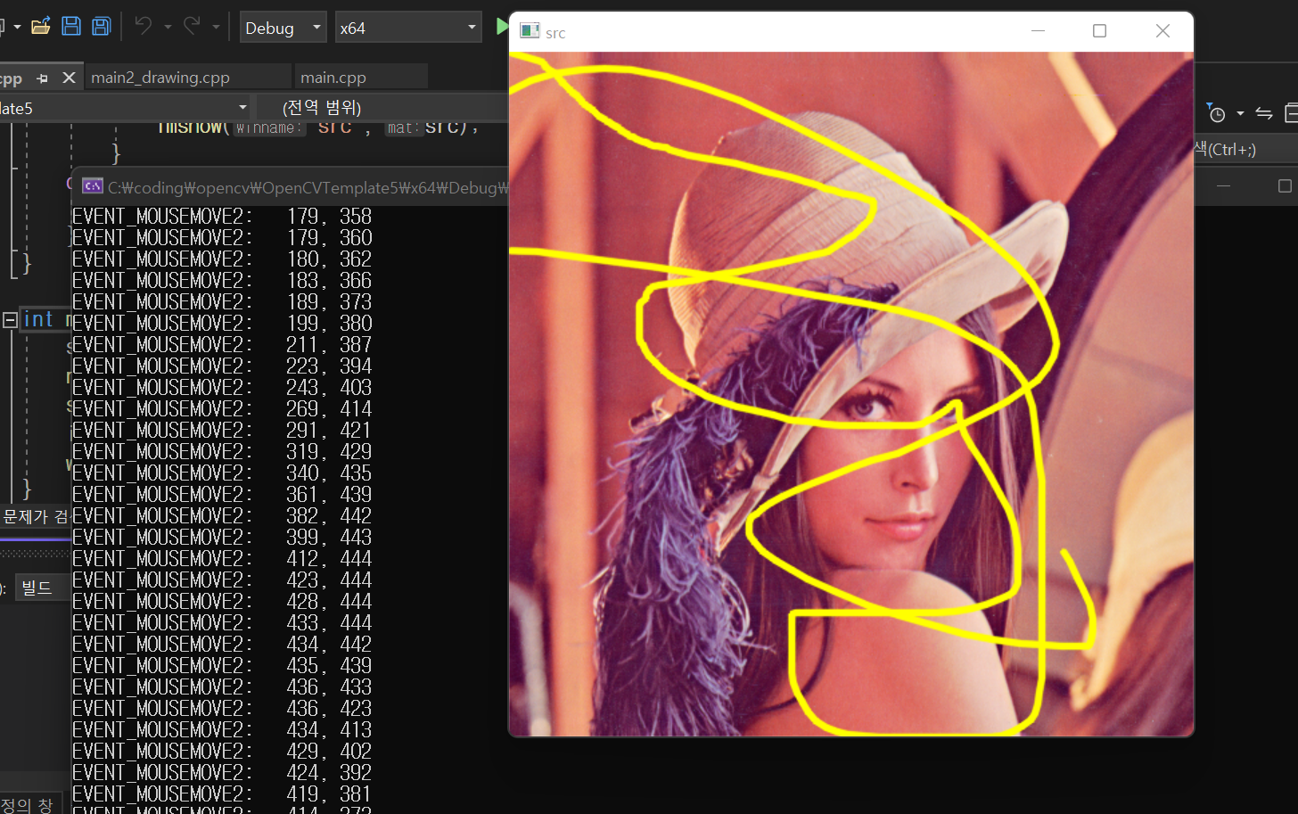Close the active .cpp document tab

point(69,78)
